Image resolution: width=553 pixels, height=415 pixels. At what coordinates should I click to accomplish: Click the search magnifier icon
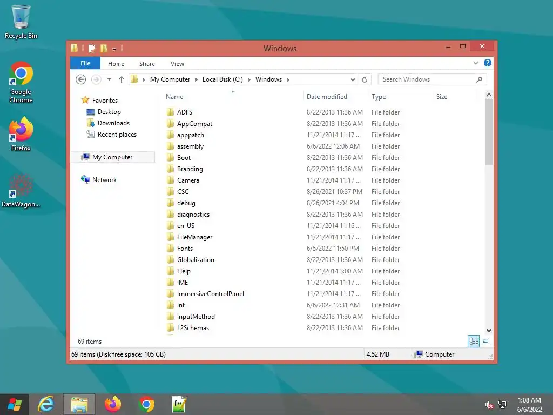[x=480, y=79]
